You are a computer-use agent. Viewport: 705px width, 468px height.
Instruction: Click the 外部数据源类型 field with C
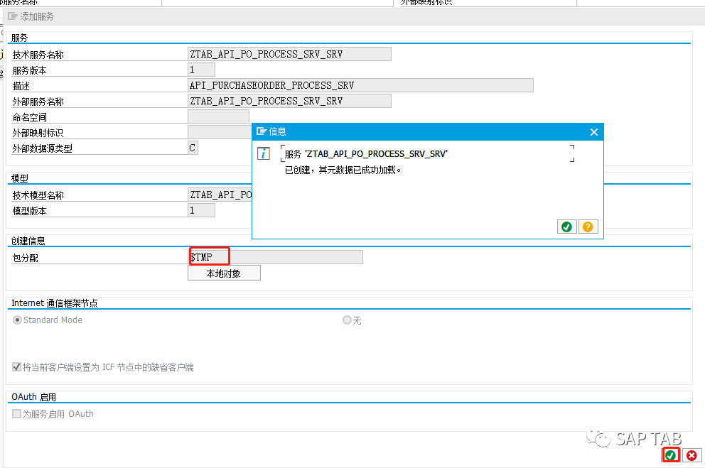point(193,148)
